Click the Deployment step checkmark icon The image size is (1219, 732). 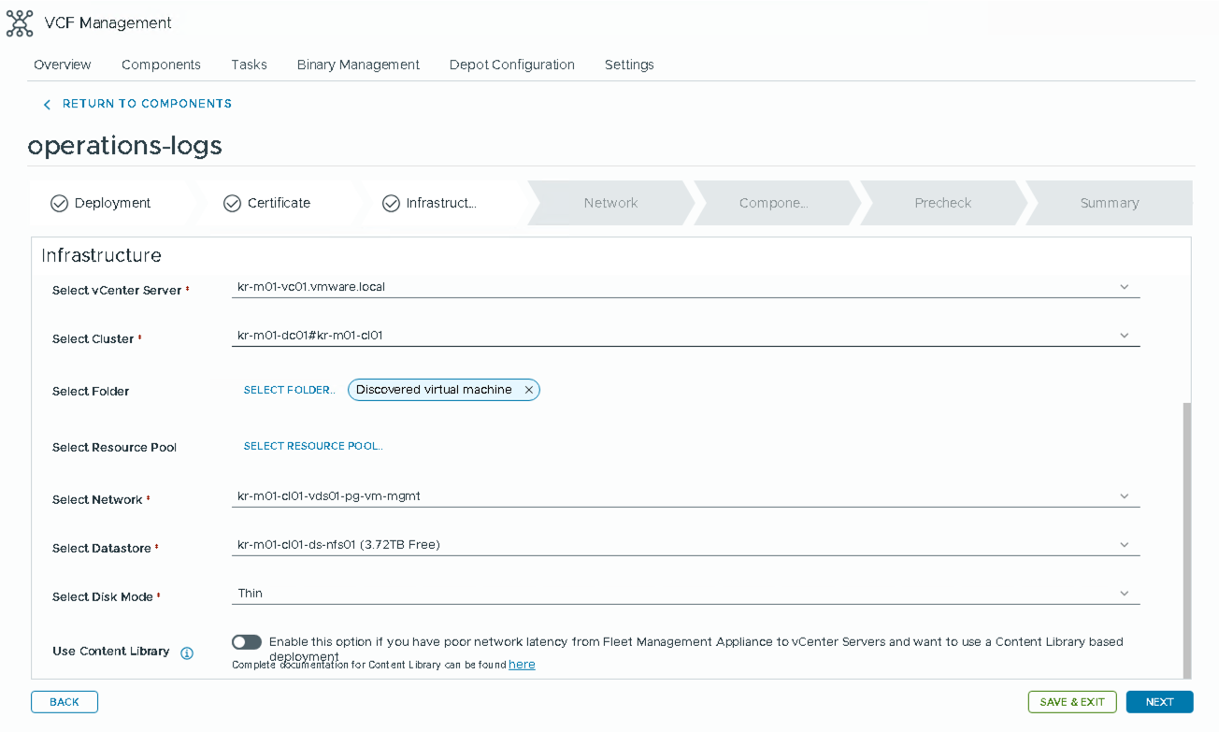[x=59, y=204]
